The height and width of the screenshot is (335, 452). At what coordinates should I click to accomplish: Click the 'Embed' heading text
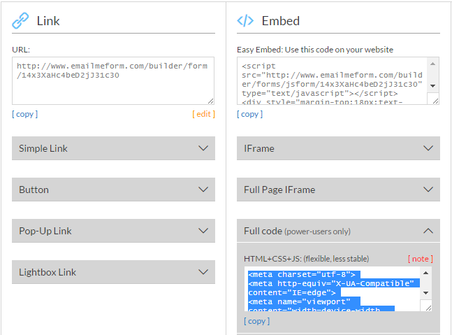pyautogui.click(x=280, y=21)
